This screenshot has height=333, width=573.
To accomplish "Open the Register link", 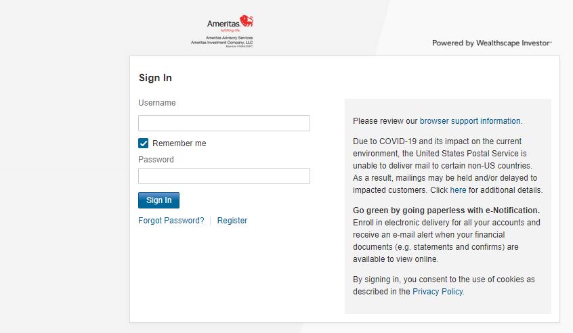I will [x=232, y=221].
